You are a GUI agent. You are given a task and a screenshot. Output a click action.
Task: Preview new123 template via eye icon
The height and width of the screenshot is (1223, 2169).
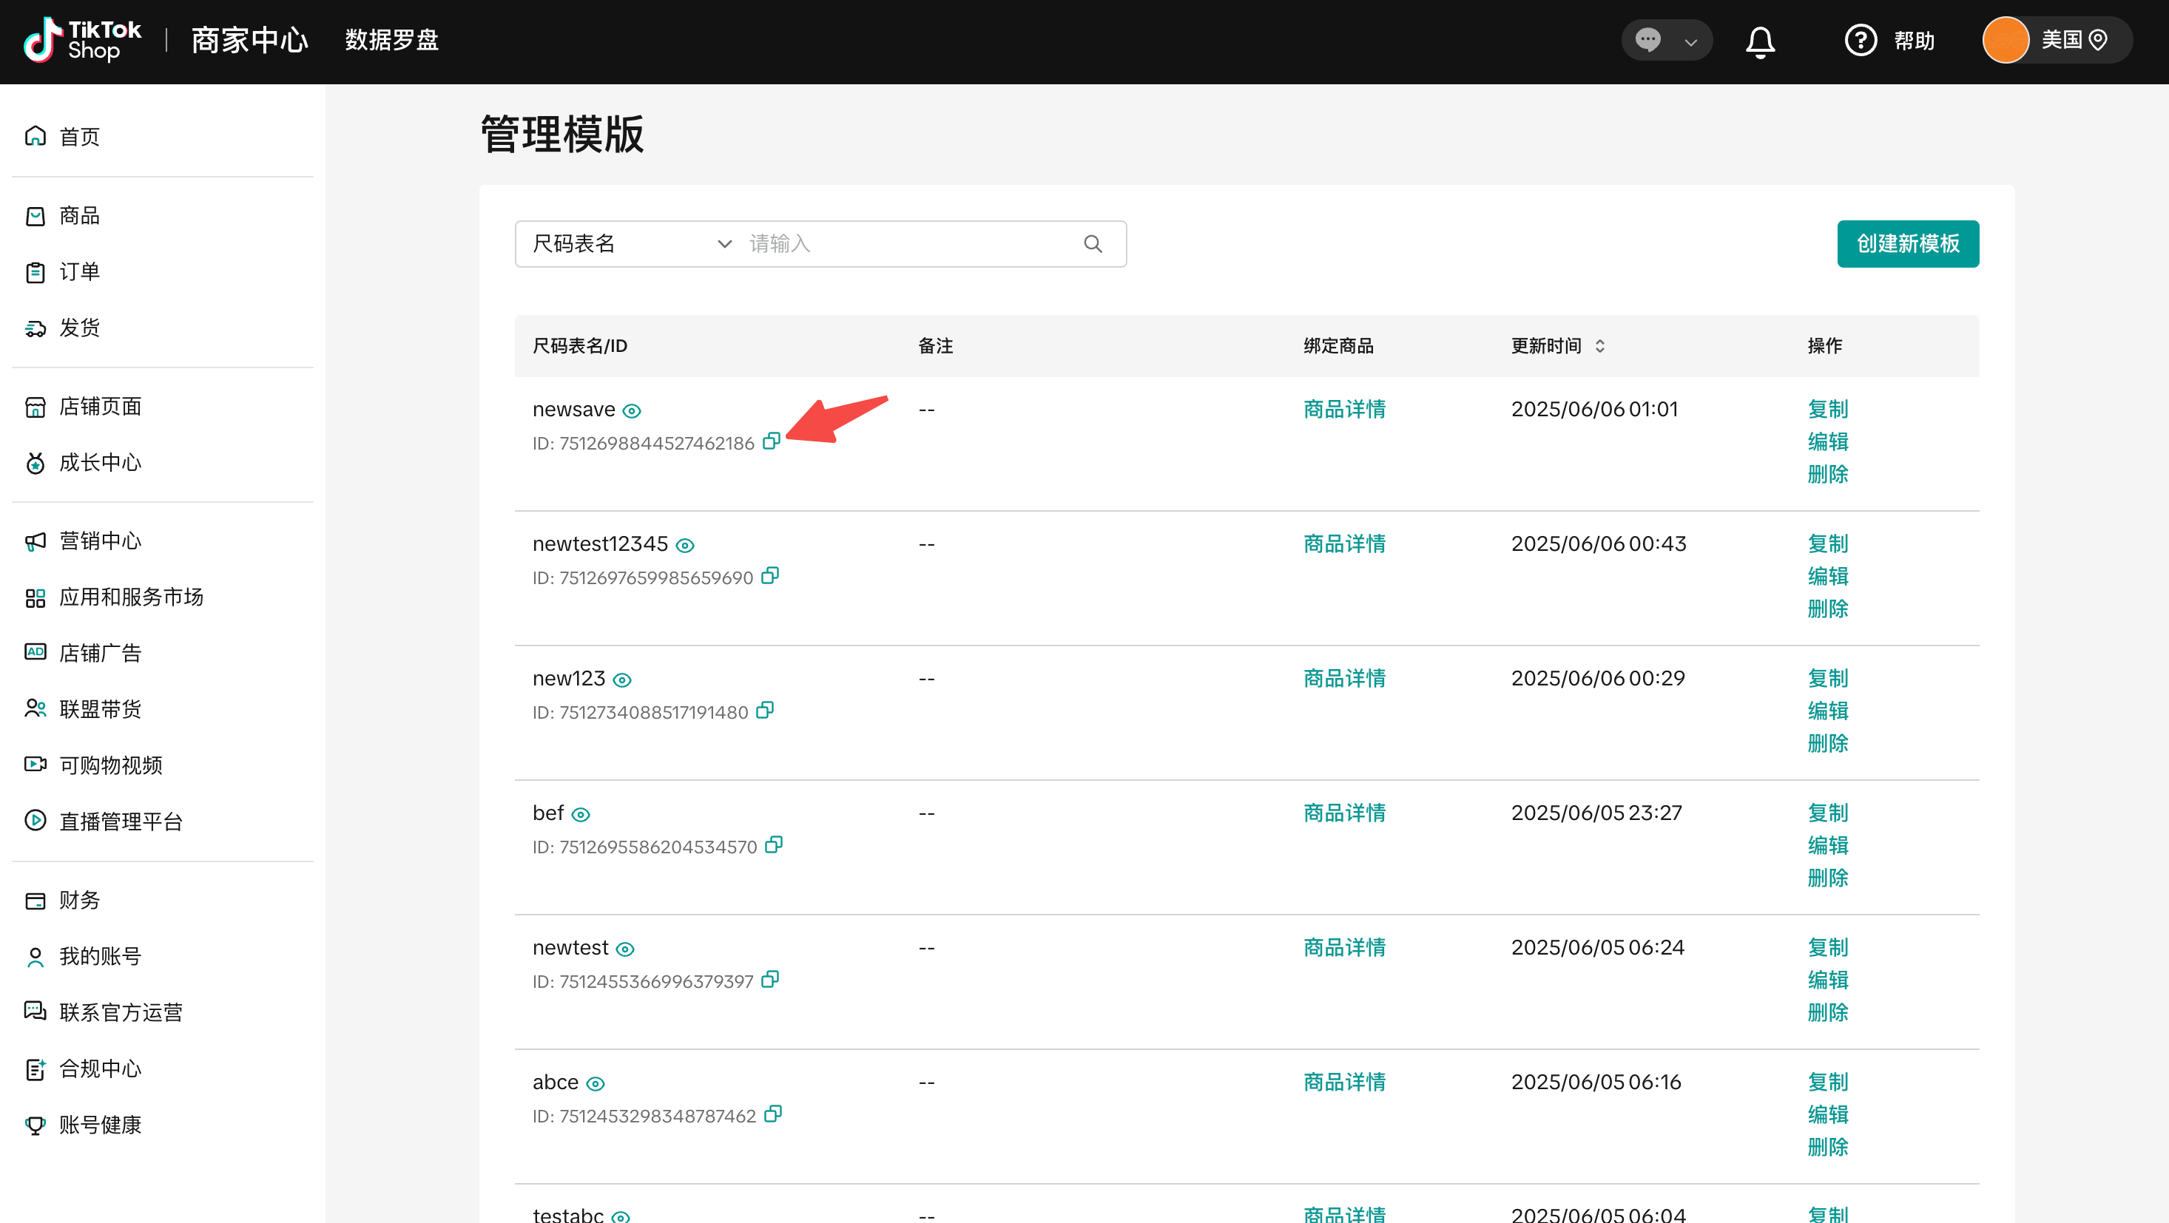[622, 680]
